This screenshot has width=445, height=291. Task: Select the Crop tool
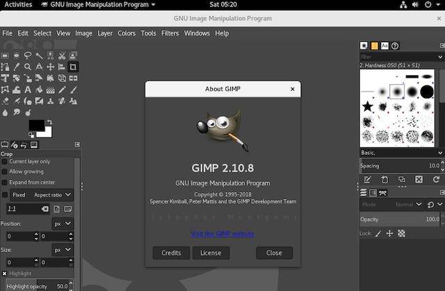click(73, 67)
